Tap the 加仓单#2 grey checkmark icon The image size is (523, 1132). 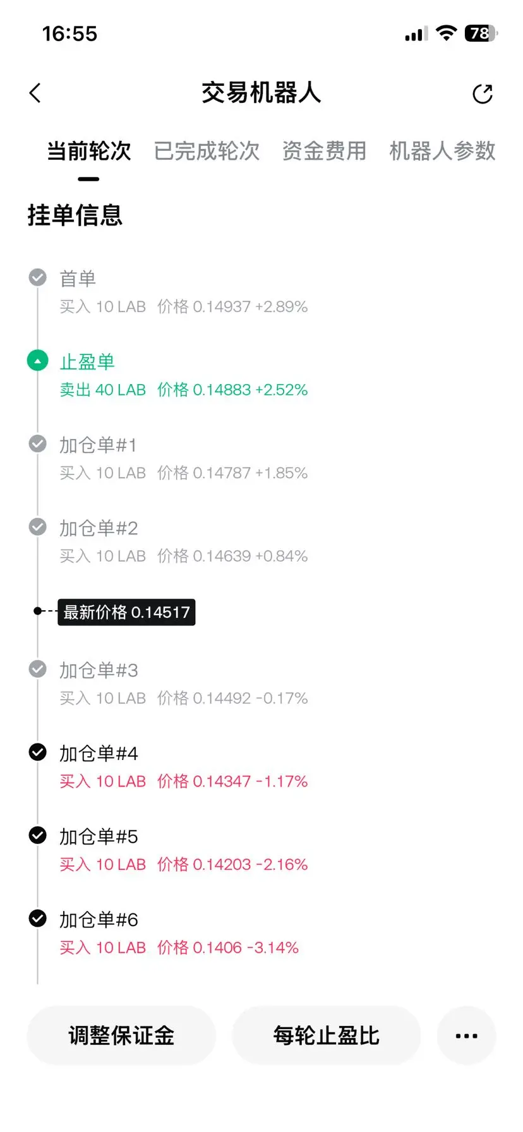coord(38,526)
